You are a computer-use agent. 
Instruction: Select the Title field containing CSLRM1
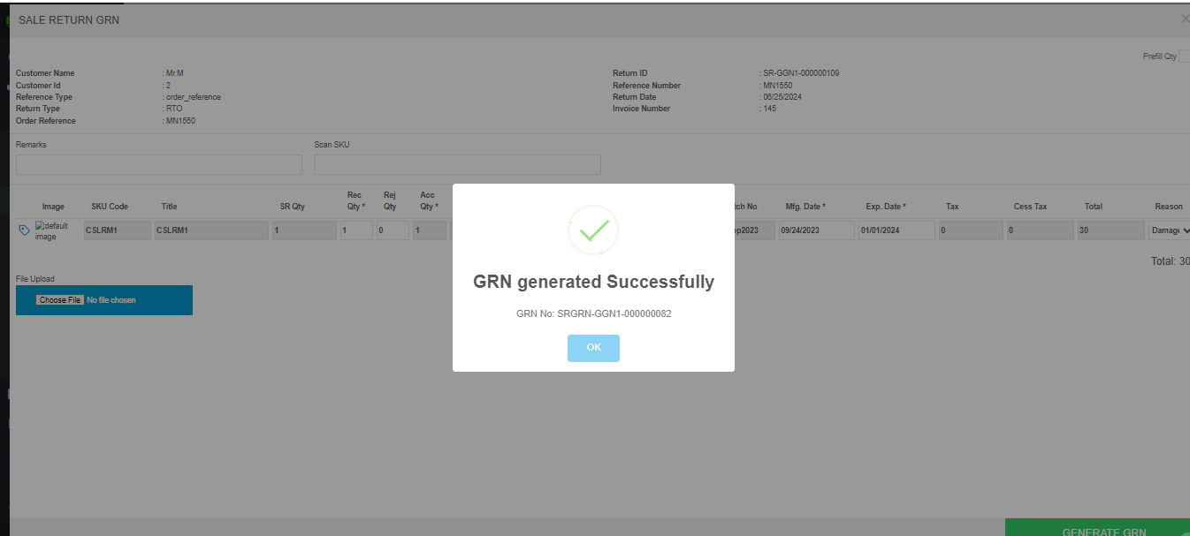[x=211, y=230]
